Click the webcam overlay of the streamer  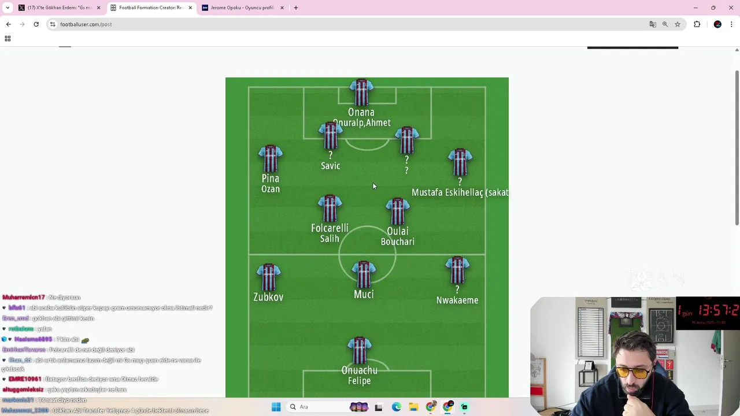pos(635,355)
